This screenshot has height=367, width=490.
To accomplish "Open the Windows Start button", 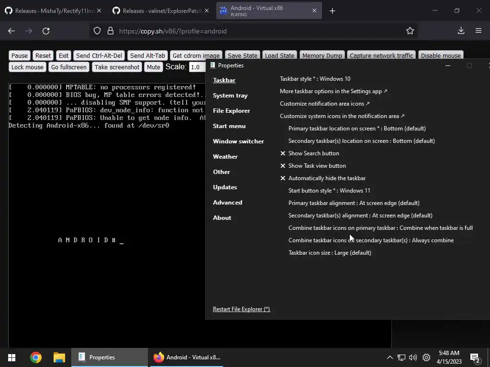I will pos(11,357).
